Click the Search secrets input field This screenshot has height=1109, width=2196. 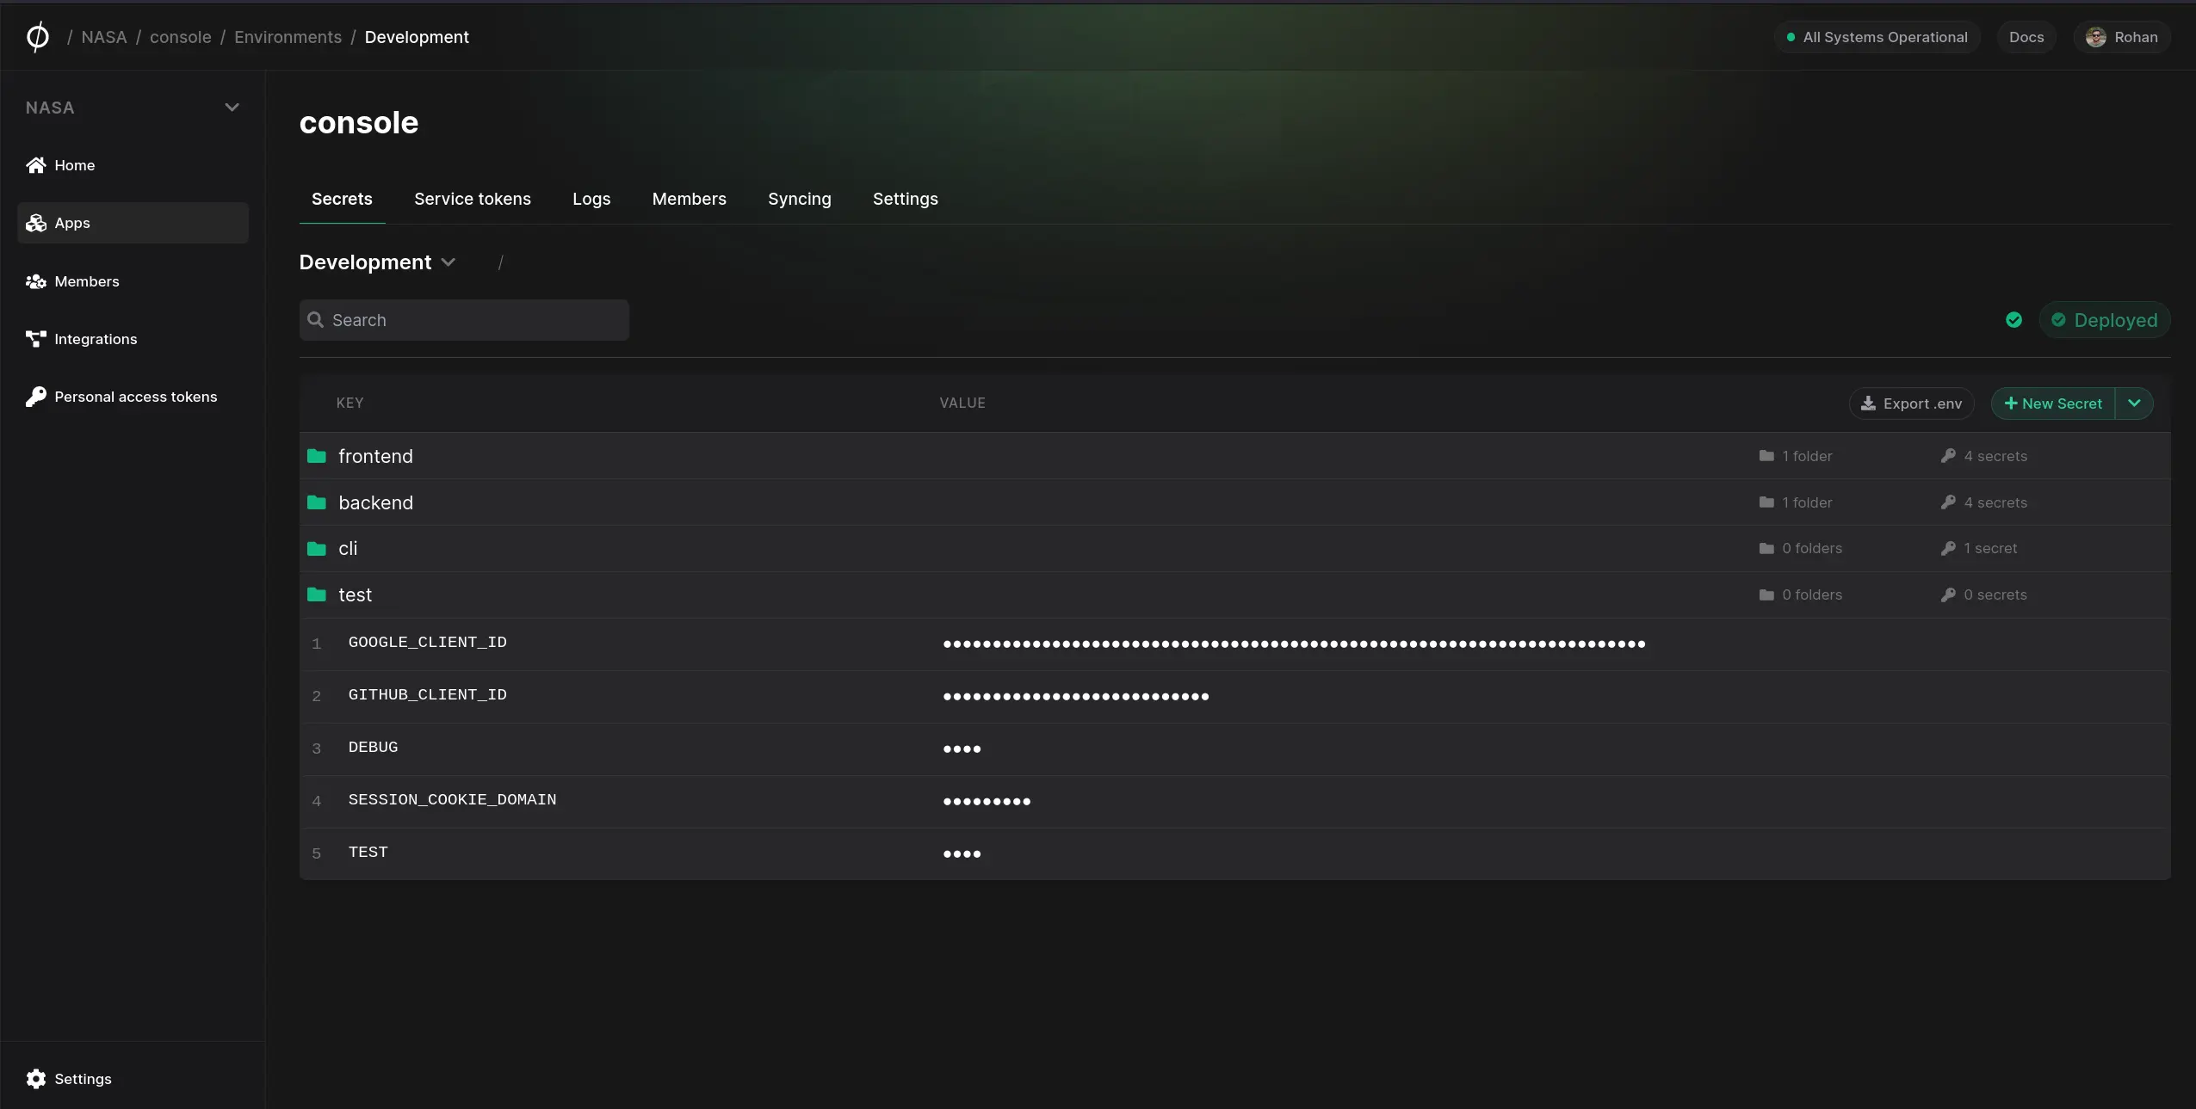pyautogui.click(x=465, y=320)
